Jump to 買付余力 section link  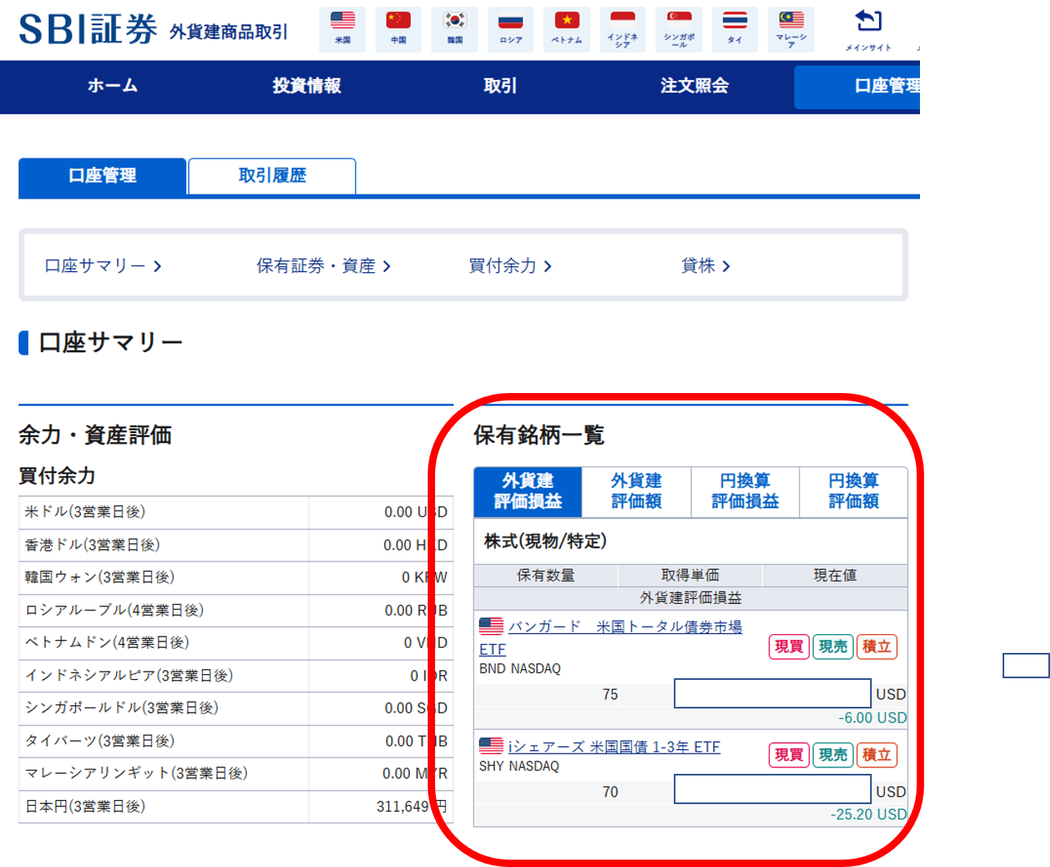(510, 266)
